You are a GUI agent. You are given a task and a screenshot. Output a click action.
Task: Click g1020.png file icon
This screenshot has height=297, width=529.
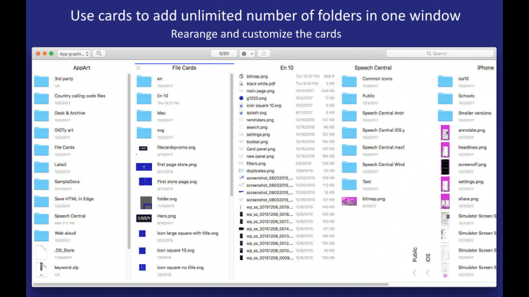pos(241,98)
